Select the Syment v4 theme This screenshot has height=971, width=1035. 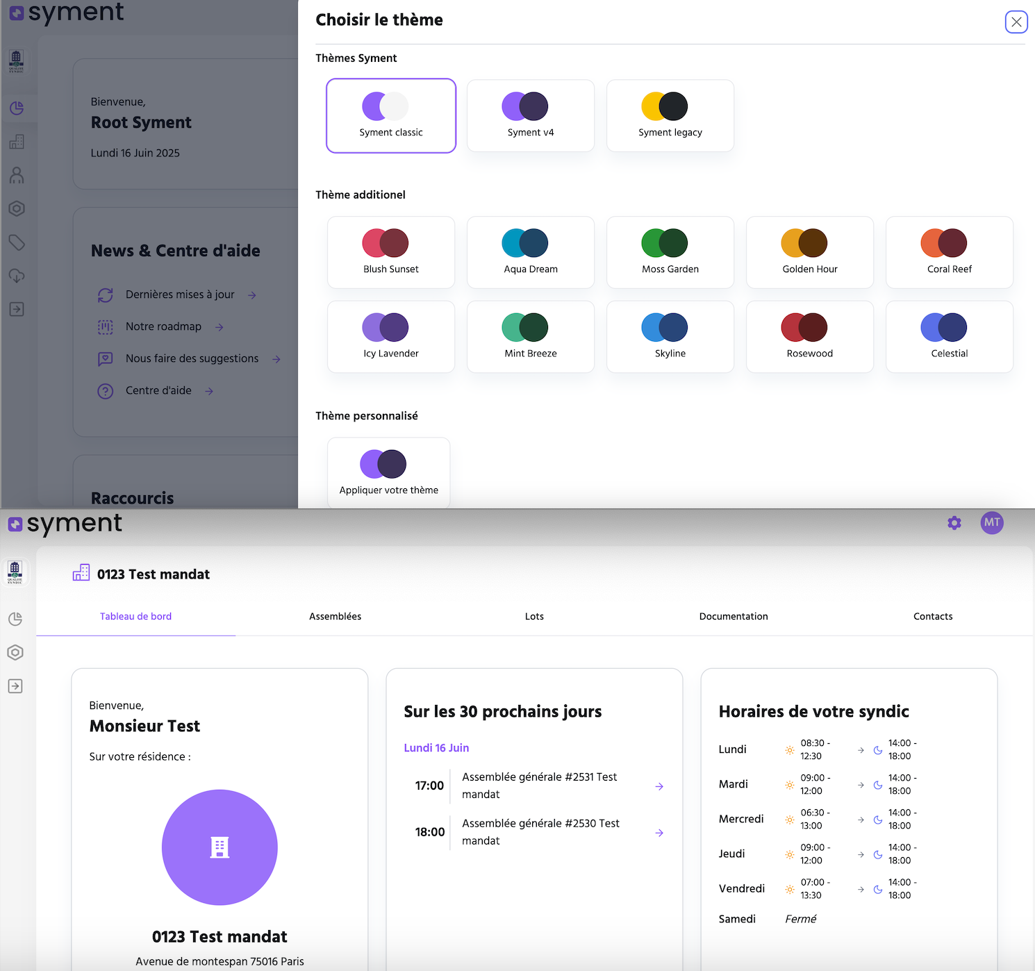coord(531,116)
